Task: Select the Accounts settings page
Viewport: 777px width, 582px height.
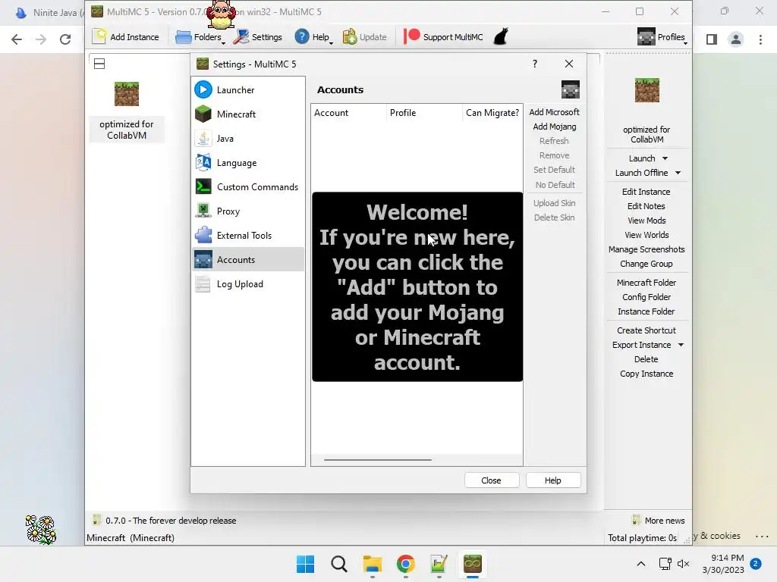Action: pyautogui.click(x=248, y=260)
